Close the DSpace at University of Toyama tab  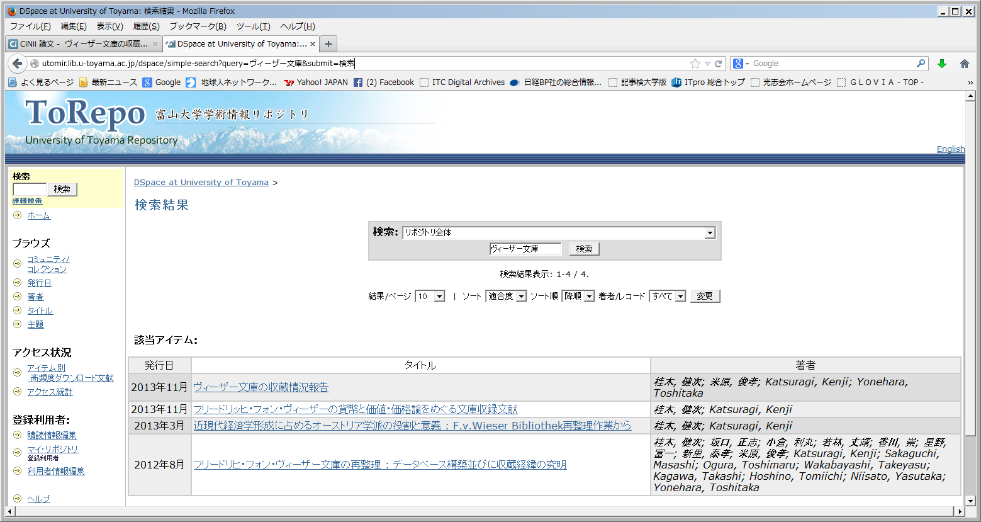click(313, 44)
